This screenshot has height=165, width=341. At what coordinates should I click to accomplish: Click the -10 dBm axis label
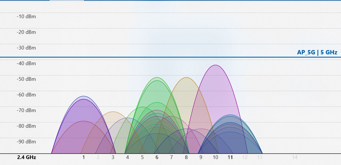point(26,16)
